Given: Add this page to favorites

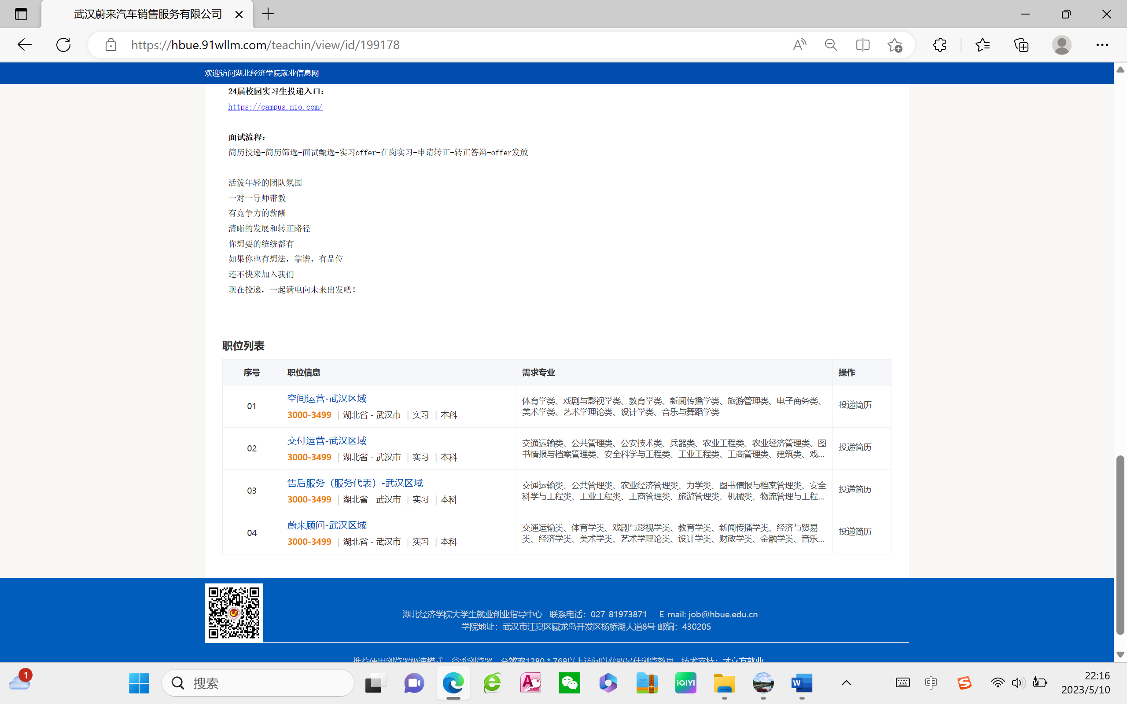Looking at the screenshot, I should tap(894, 45).
